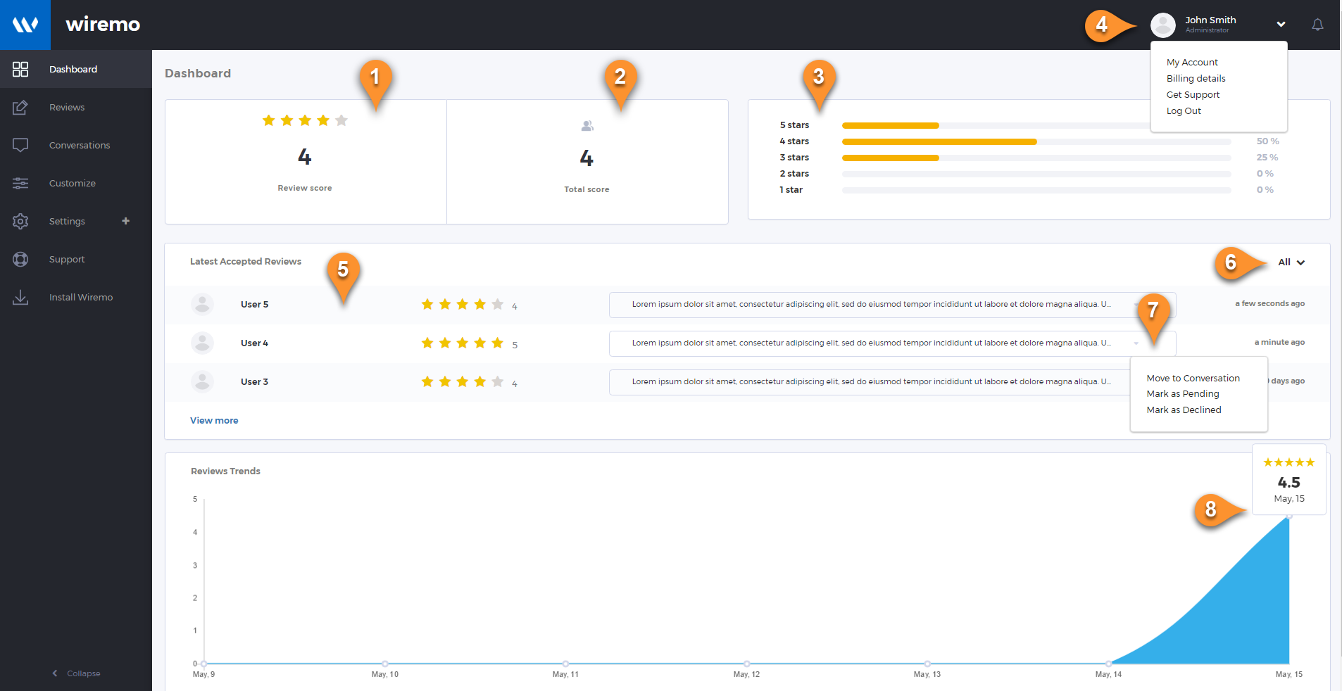Open the Dashboard sidebar item
This screenshot has height=691, width=1342.
(76, 69)
